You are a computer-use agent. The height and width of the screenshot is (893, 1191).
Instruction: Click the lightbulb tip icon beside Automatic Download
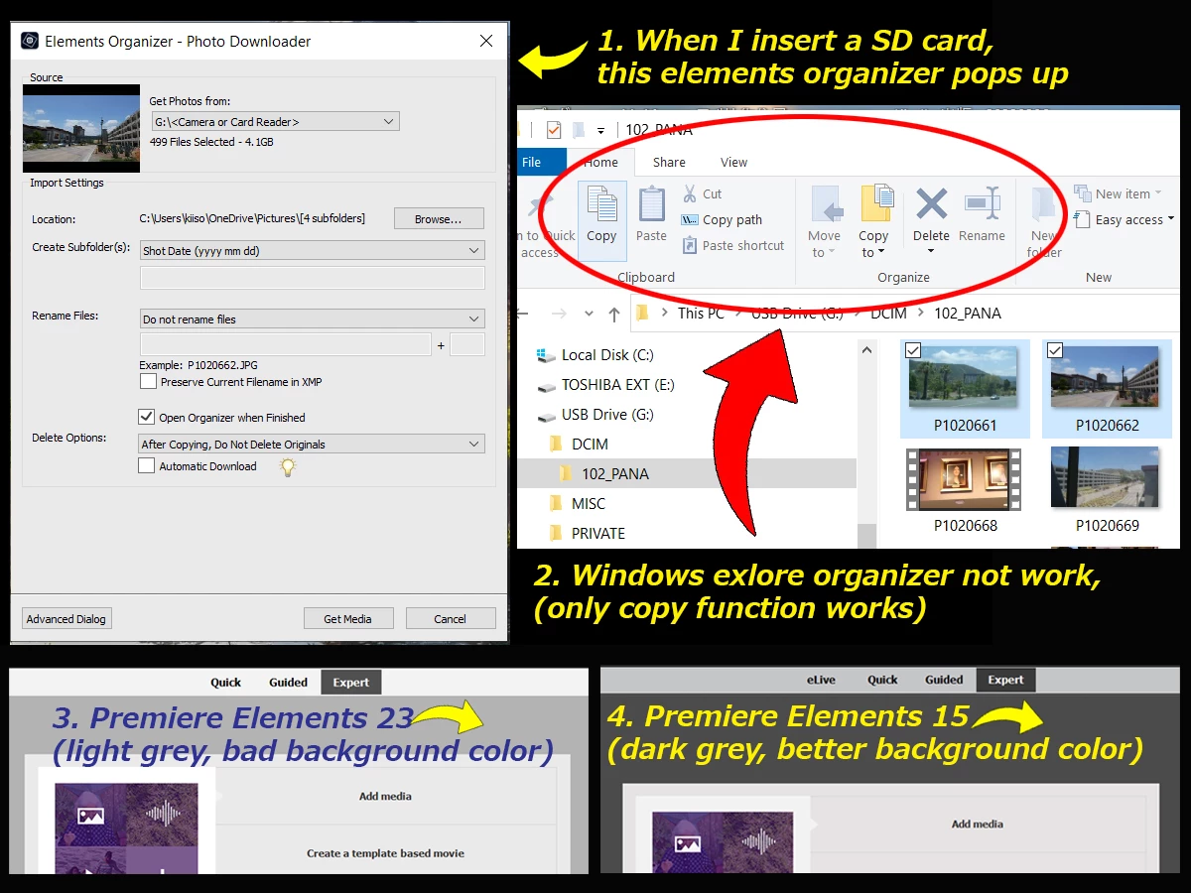click(x=288, y=466)
